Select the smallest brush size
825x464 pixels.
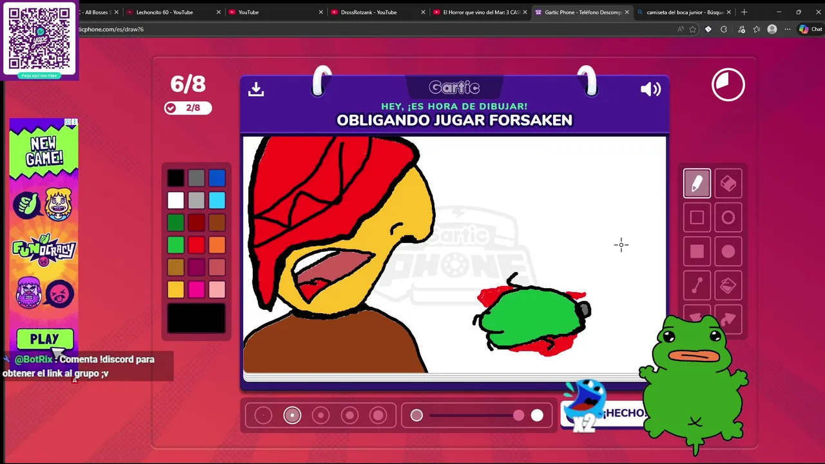263,416
